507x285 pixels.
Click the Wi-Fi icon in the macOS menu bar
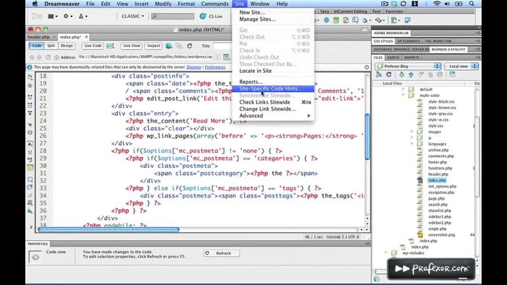pyautogui.click(x=437, y=4)
